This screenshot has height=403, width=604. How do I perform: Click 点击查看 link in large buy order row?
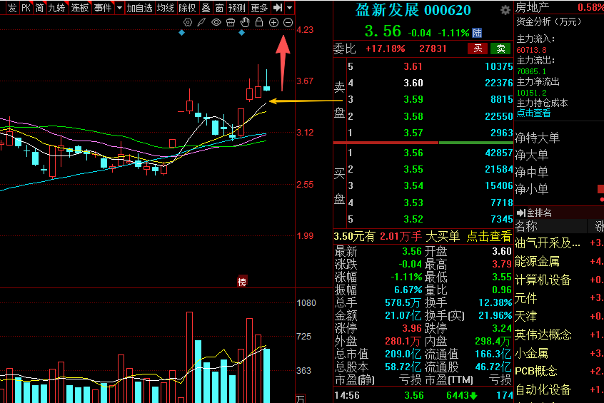489,236
